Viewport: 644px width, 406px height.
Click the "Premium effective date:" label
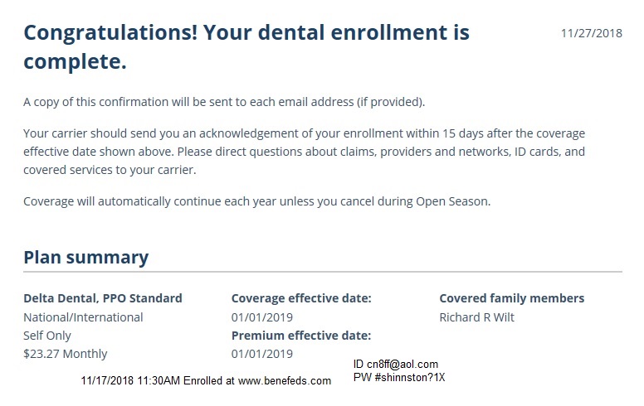tap(300, 336)
